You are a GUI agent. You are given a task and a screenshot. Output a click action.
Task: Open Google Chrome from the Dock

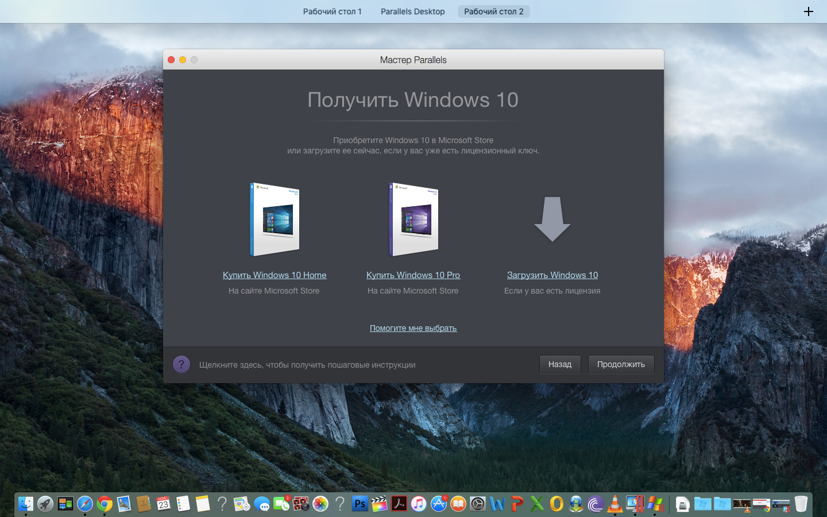(105, 504)
